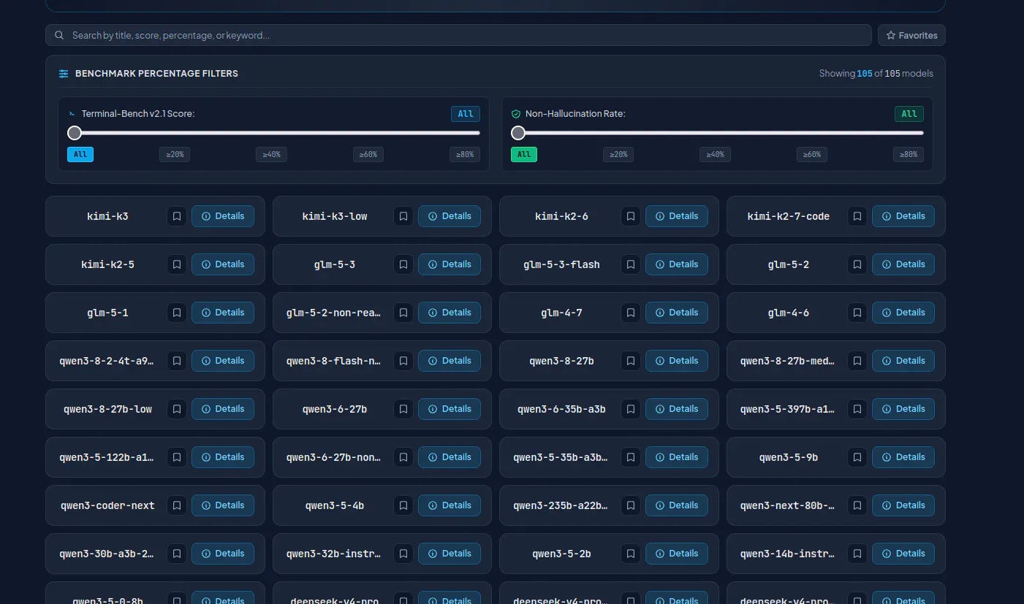Bookmark the qwen3-5-9b model
The width and height of the screenshot is (1024, 604).
coord(857,457)
